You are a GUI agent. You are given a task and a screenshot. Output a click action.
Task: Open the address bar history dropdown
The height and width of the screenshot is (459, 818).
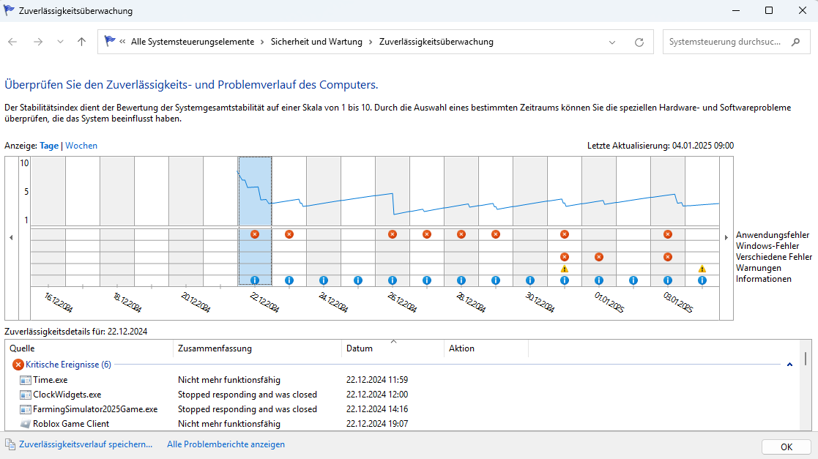point(612,42)
